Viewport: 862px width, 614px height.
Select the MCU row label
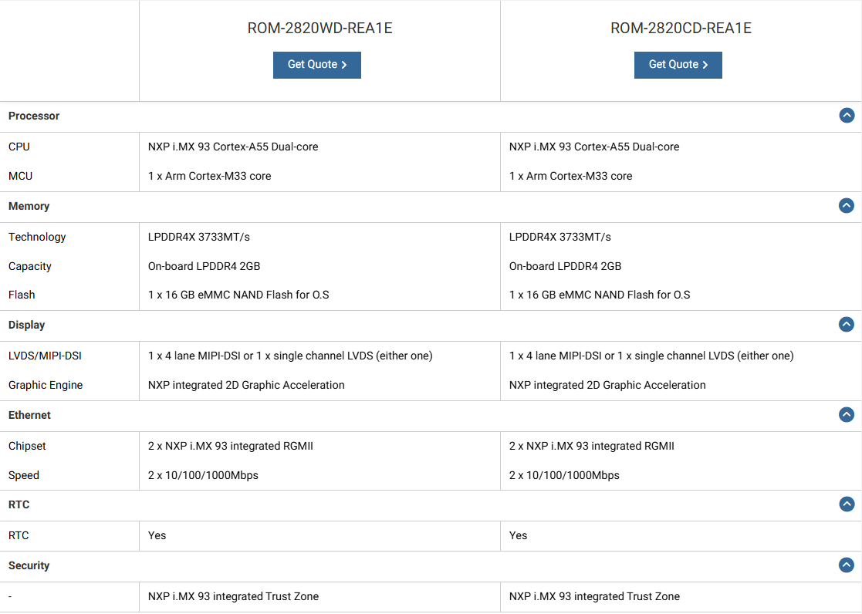(21, 176)
